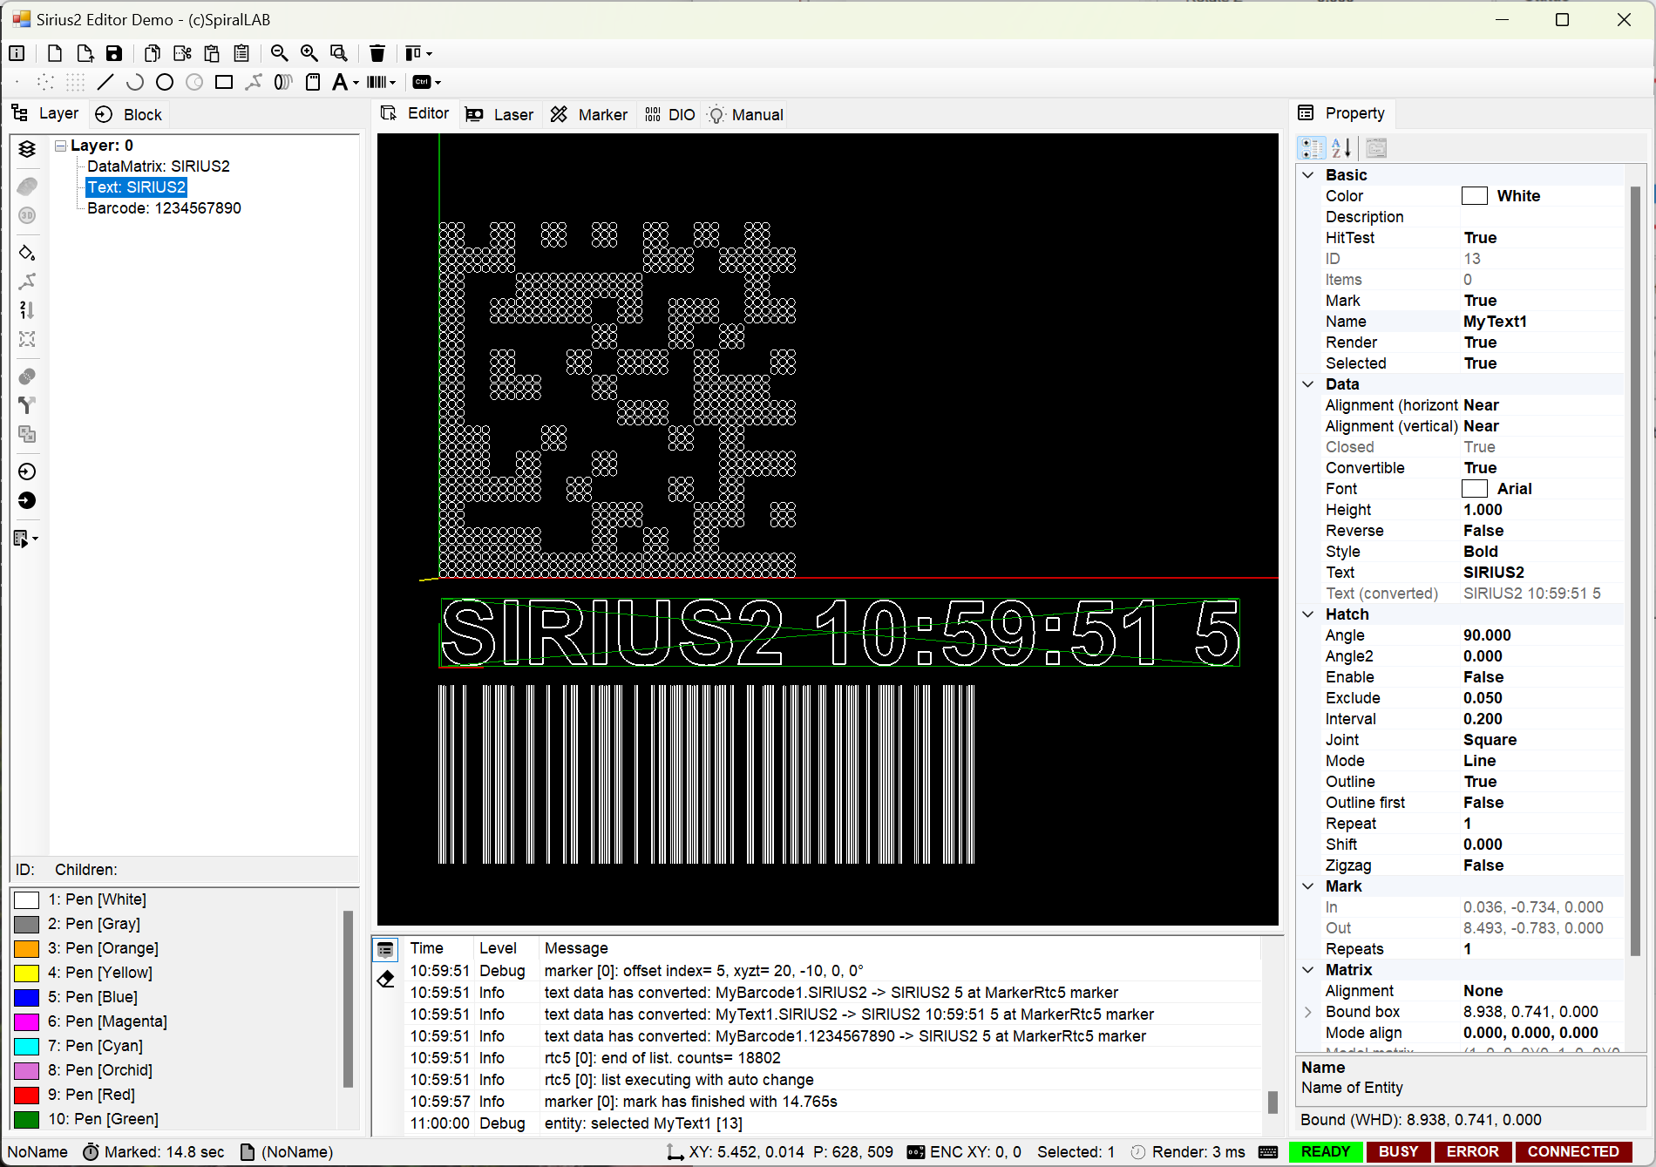
Task: Pick the Pen [Blue] color swatch
Action: pos(27,997)
